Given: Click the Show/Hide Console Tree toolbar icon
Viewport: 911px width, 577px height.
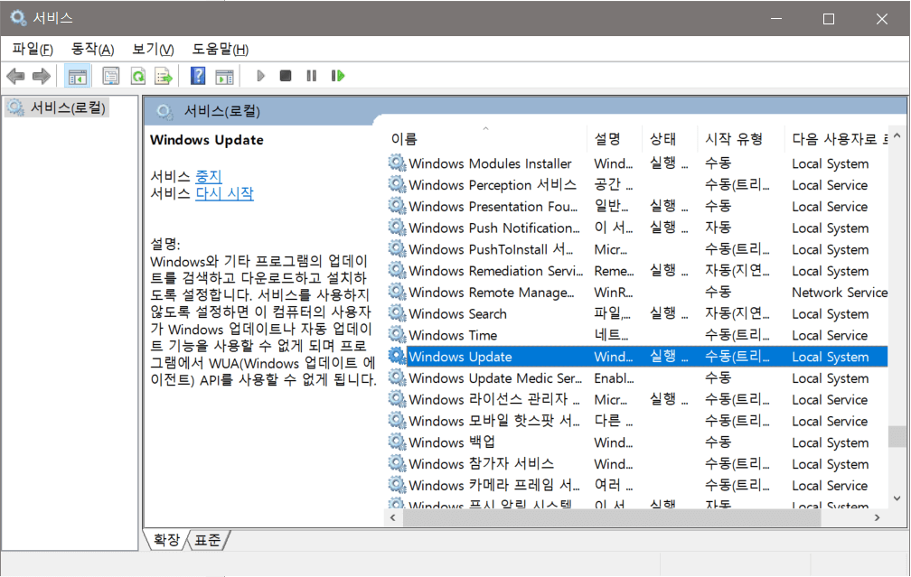Looking at the screenshot, I should pyautogui.click(x=78, y=76).
